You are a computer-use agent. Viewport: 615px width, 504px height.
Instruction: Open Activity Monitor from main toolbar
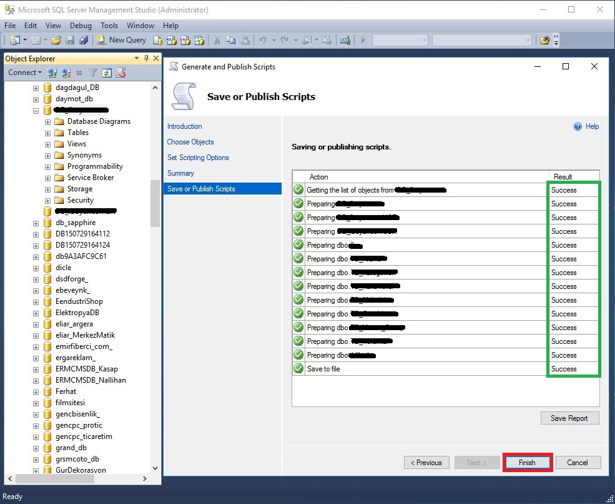coord(345,39)
